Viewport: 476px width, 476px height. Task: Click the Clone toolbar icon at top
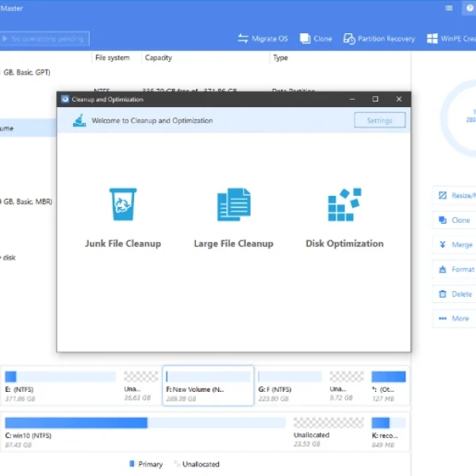(305, 39)
